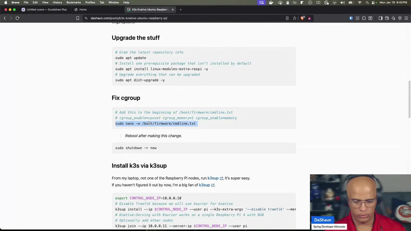This screenshot has width=411, height=231.
Task: Open the Window menu
Action: (x=113, y=3)
